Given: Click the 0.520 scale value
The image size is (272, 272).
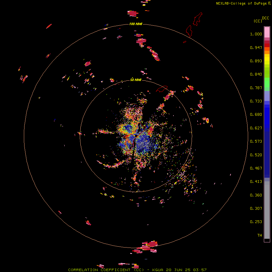Looking at the screenshot, I should pos(256,155).
